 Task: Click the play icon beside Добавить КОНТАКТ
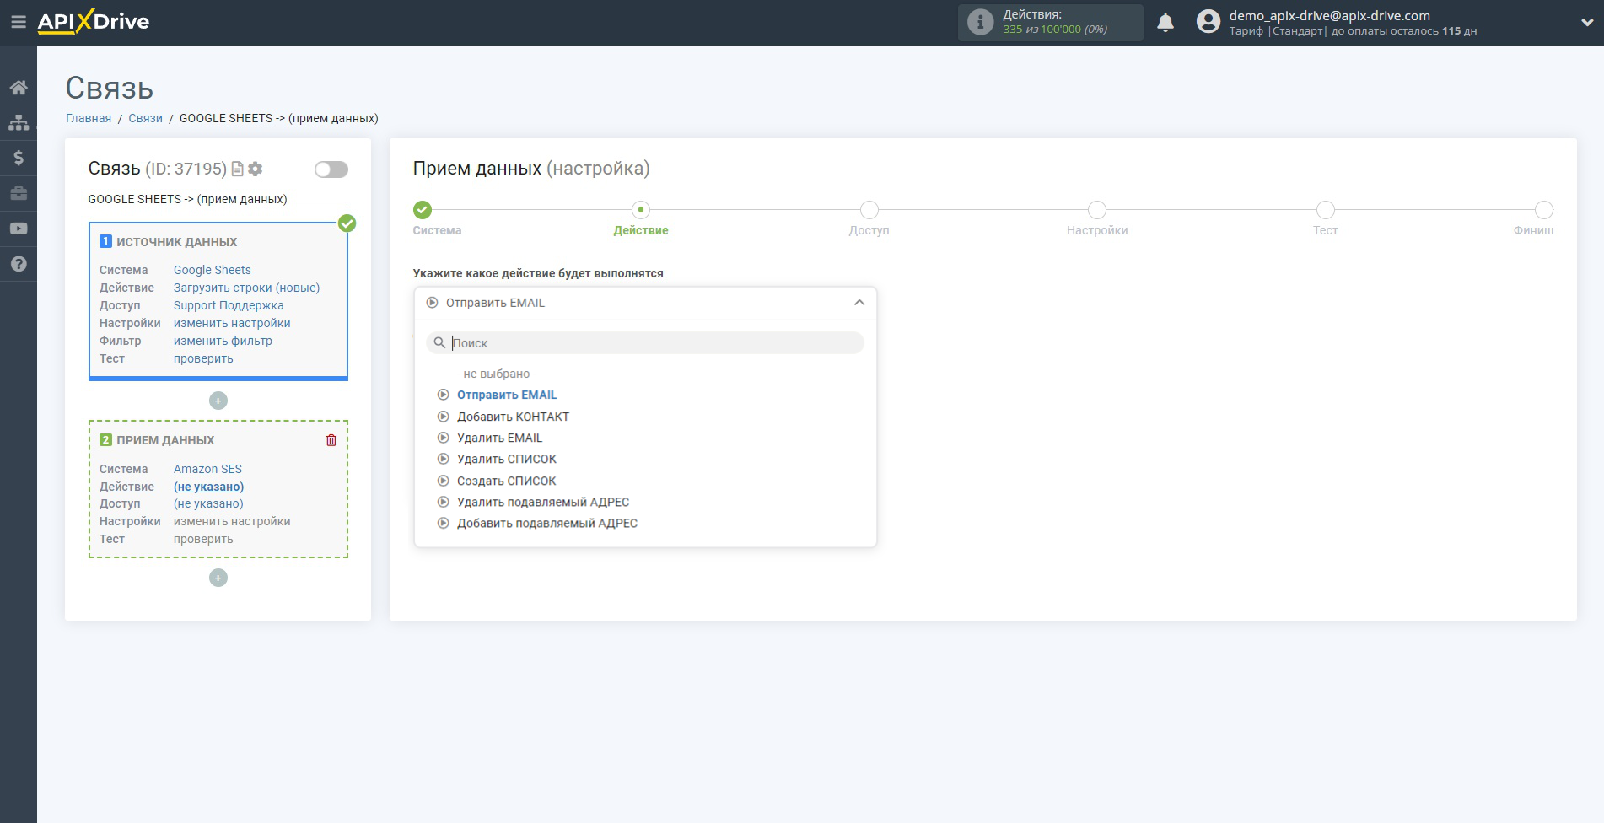click(x=443, y=416)
